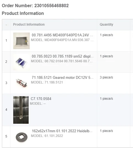Viewport: 133px width, 151px height.
Task: Select MODEL: MD400F640PD1A MV.036.387 text
Action: [x=62, y=40]
